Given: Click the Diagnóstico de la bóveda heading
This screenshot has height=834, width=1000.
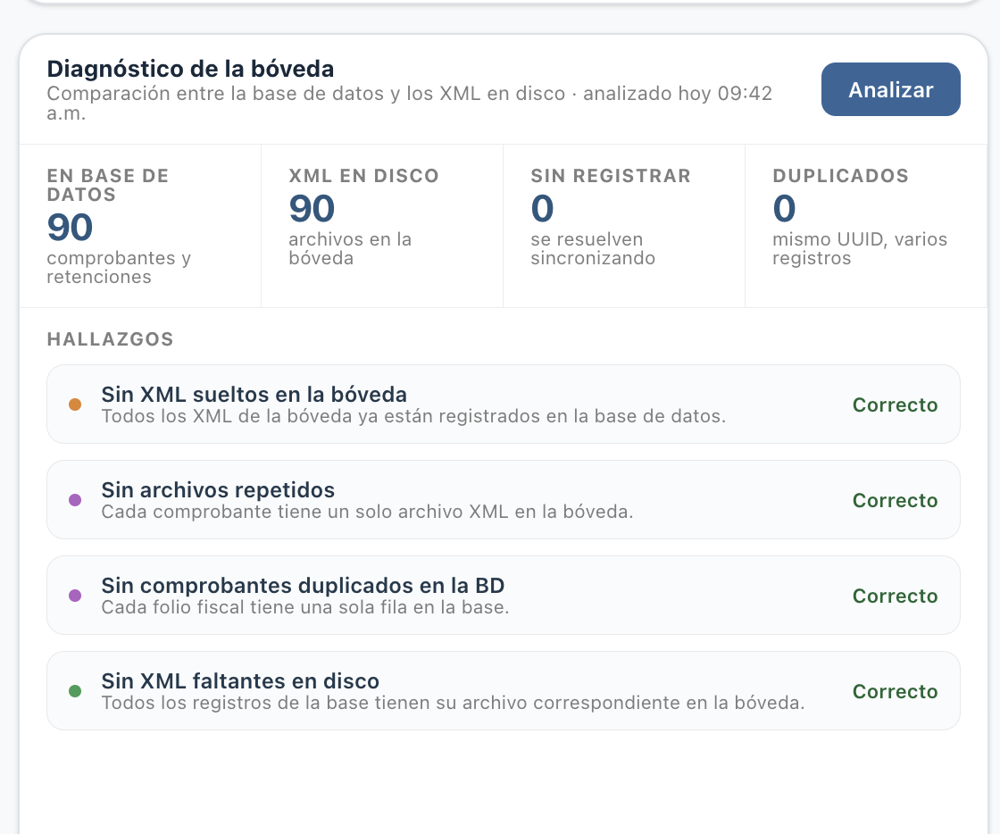Looking at the screenshot, I should (190, 69).
